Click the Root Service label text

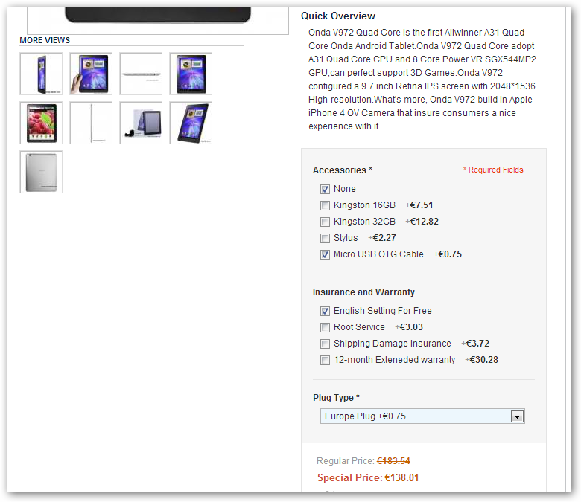pyautogui.click(x=359, y=327)
